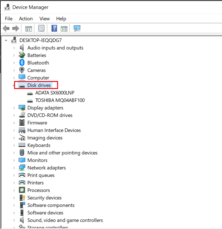
Task: Click Scan for hardware changes icon
Action: 77,29
